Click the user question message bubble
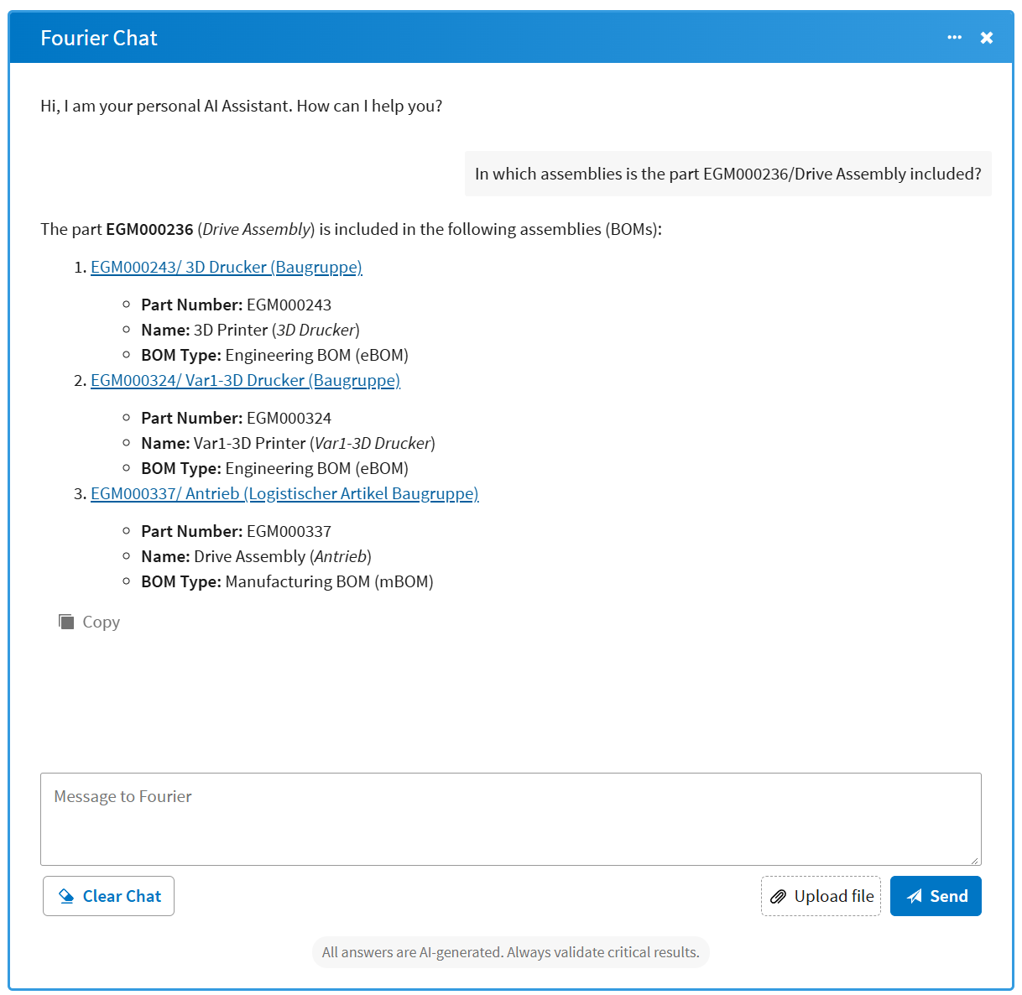 click(728, 174)
